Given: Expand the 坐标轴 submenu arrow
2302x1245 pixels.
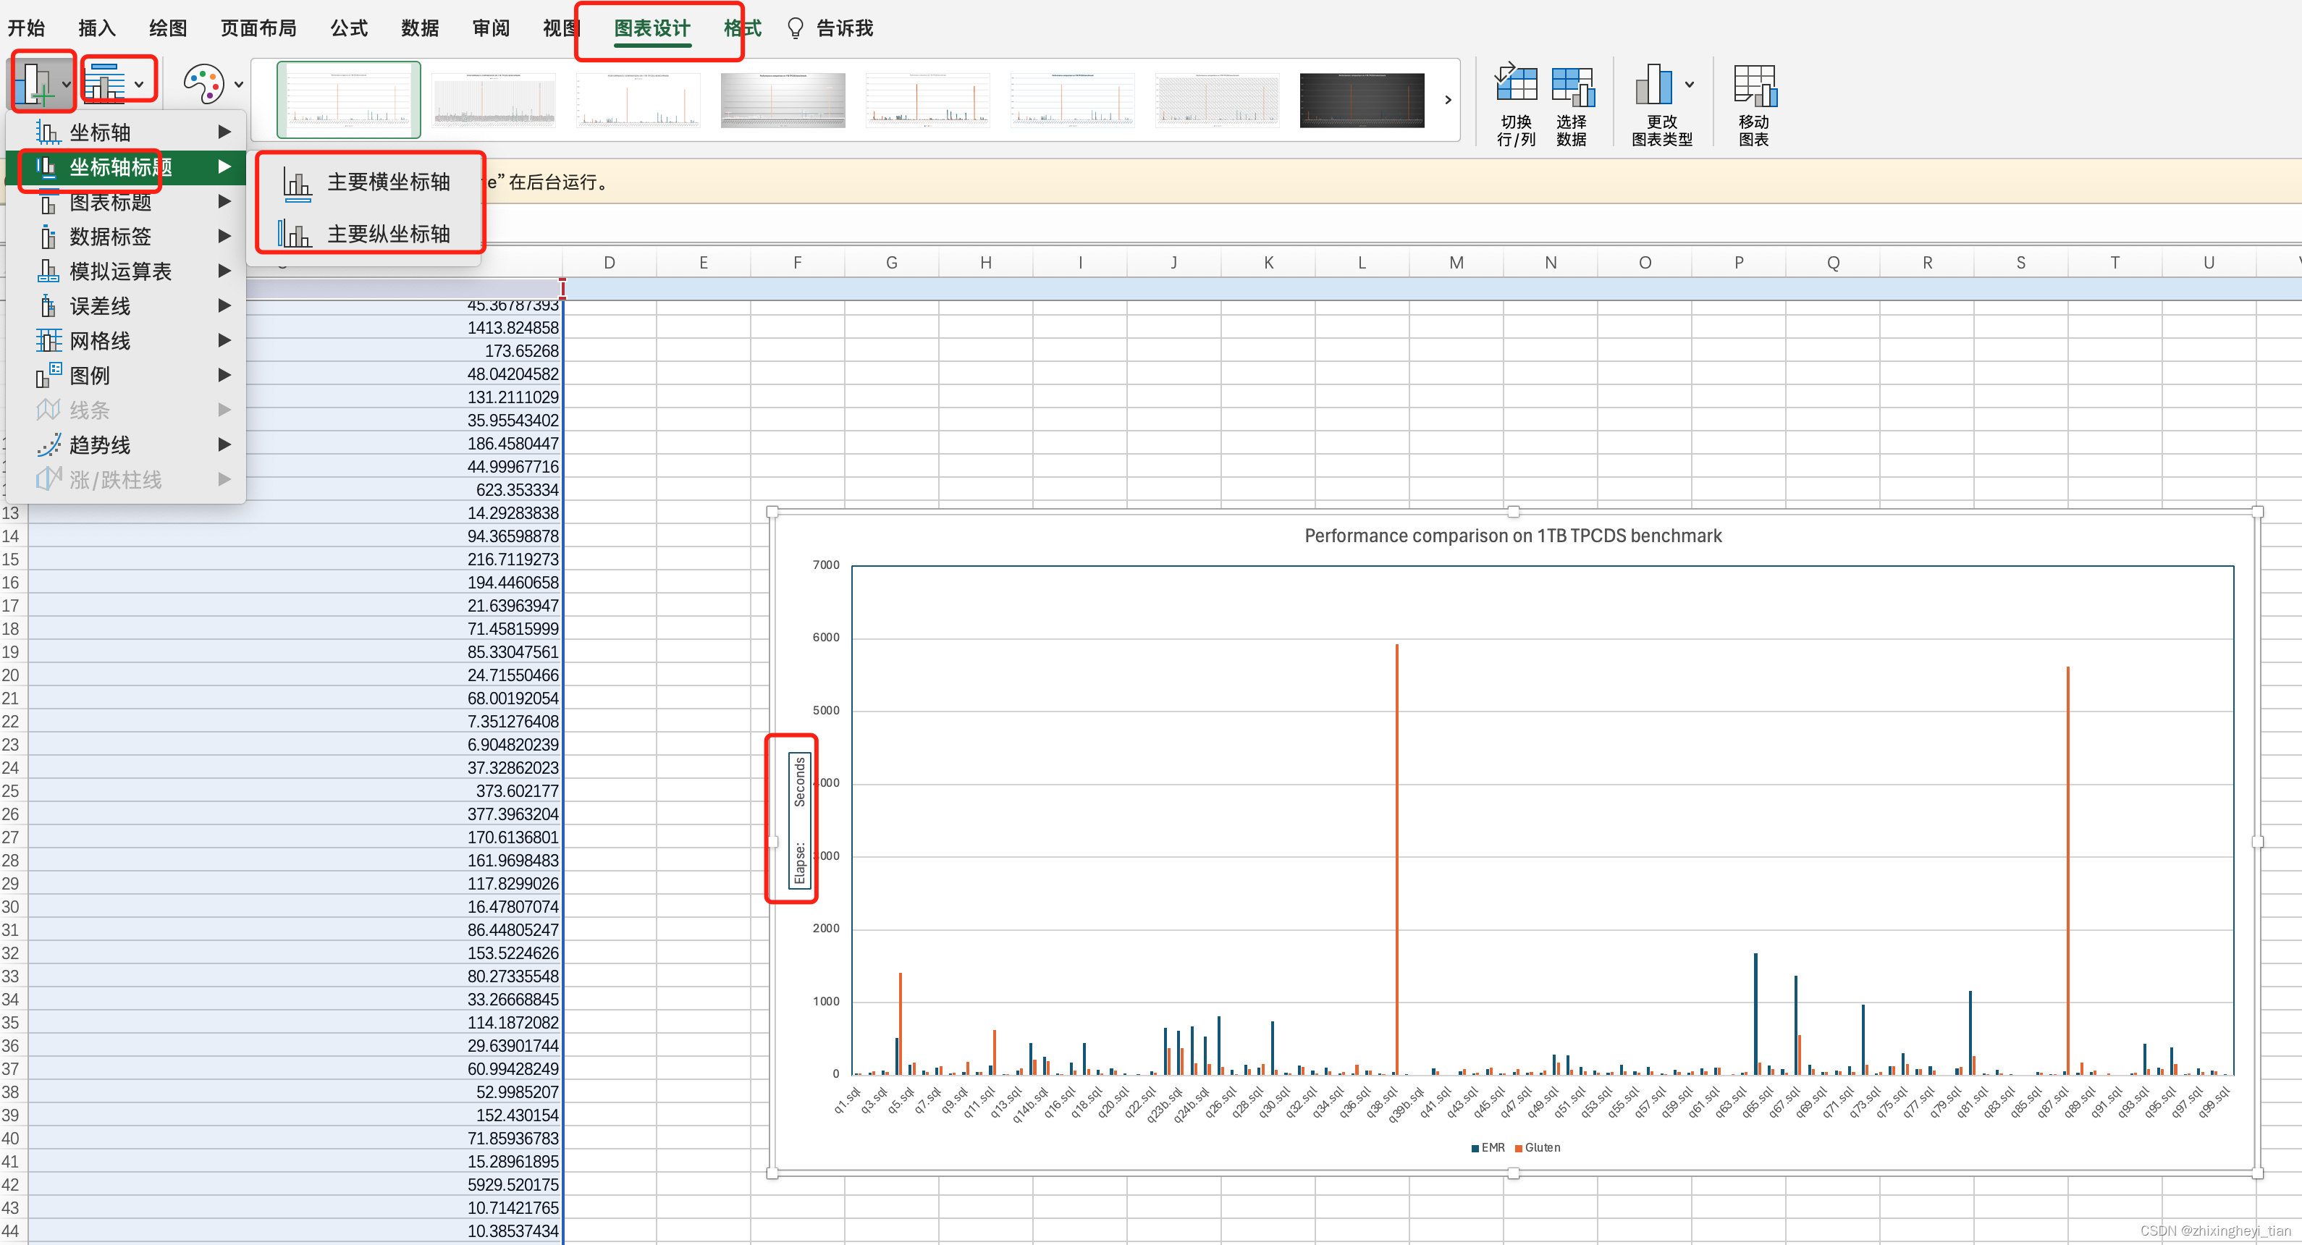Looking at the screenshot, I should click(x=224, y=132).
